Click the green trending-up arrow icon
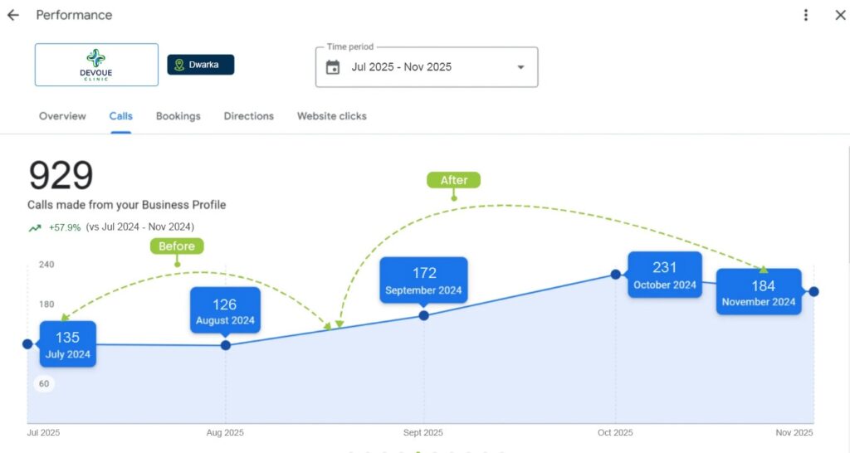Image resolution: width=850 pixels, height=453 pixels. coord(35,227)
